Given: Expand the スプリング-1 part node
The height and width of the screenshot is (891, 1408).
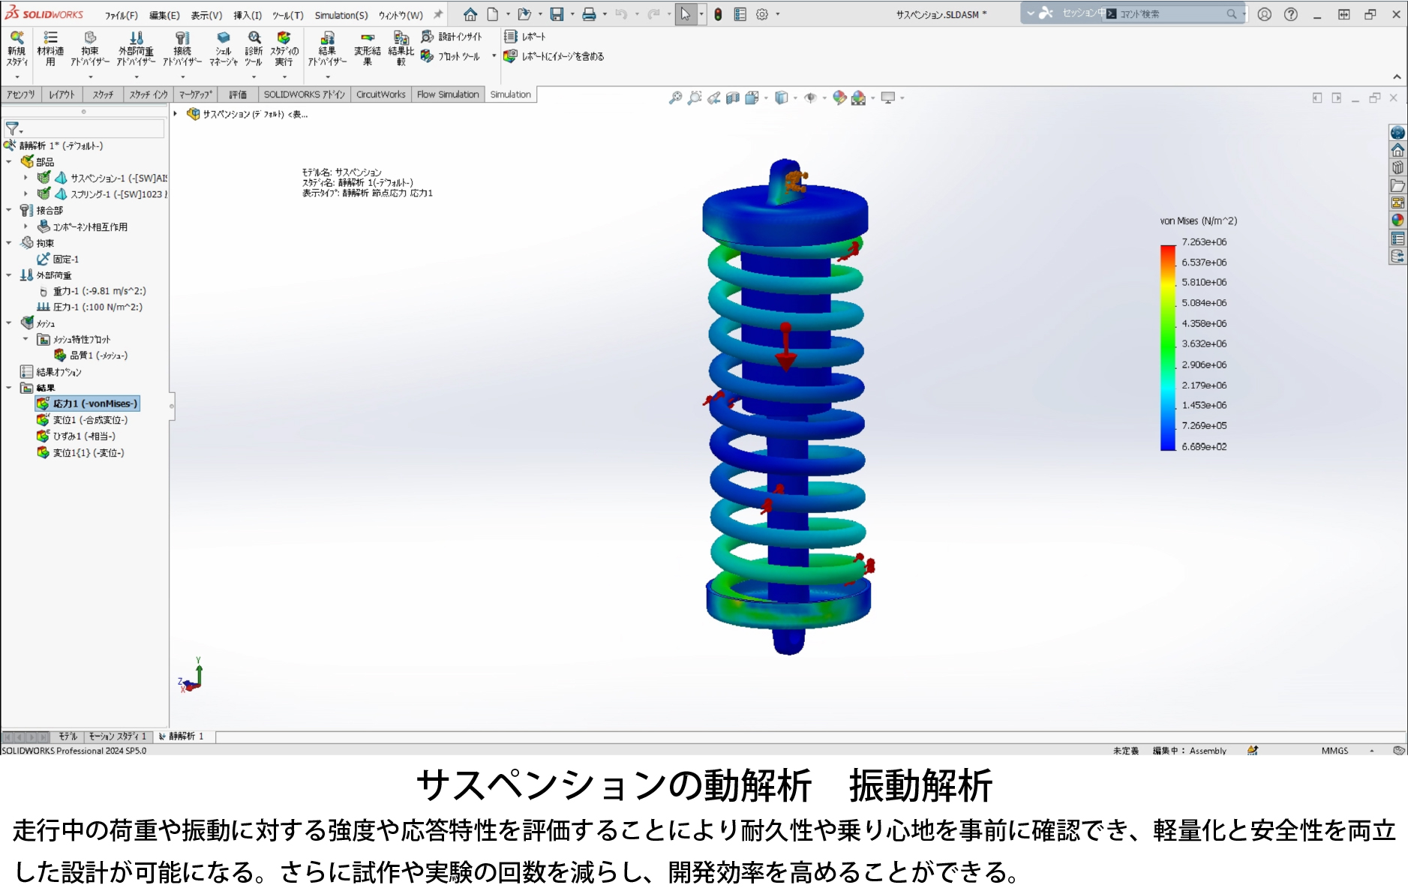Looking at the screenshot, I should [26, 194].
